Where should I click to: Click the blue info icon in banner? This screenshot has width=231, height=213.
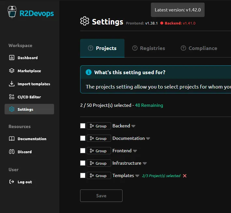(89, 72)
